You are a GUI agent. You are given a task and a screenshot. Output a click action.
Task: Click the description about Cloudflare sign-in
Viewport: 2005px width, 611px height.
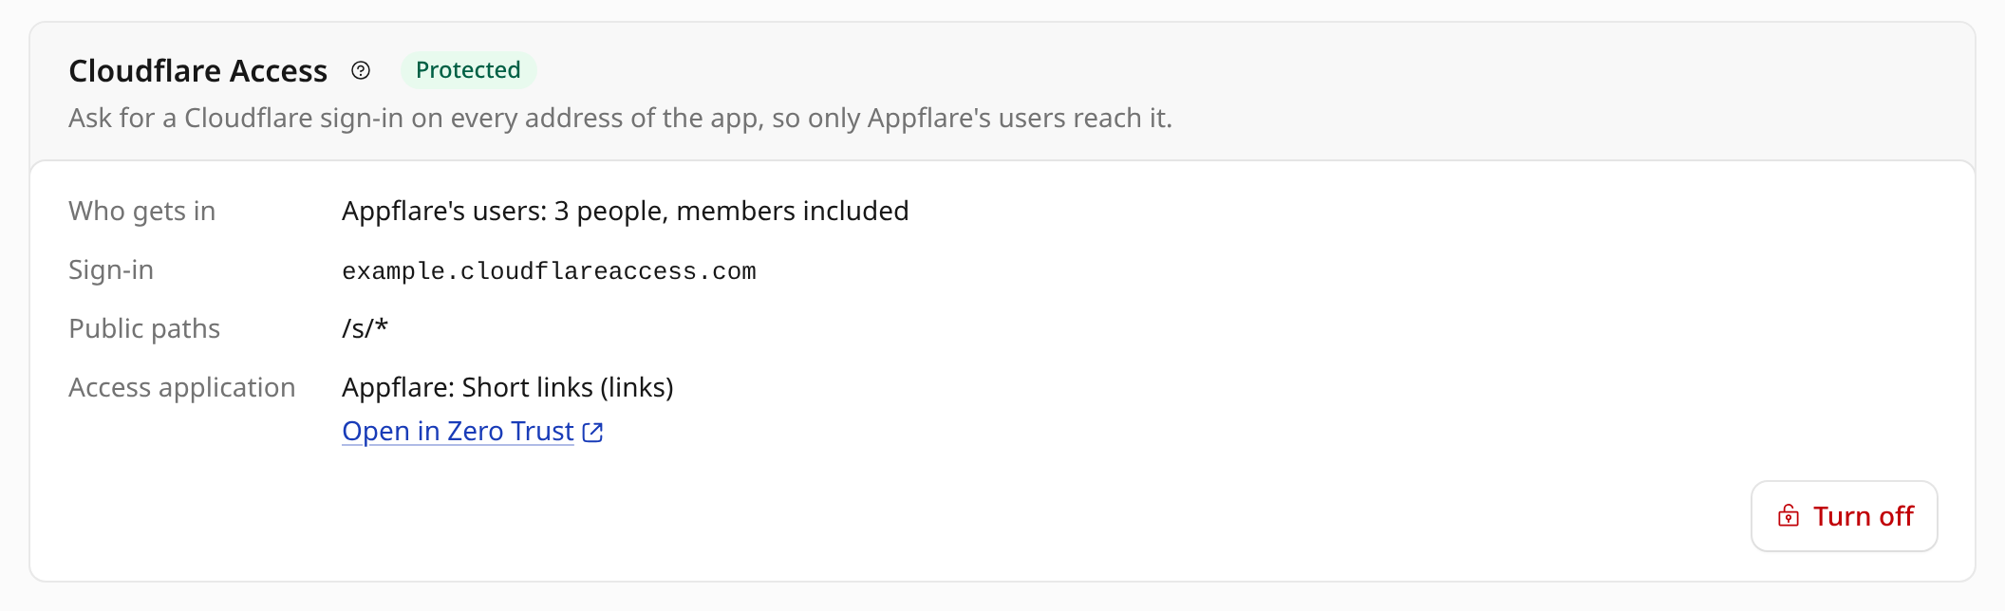620,118
